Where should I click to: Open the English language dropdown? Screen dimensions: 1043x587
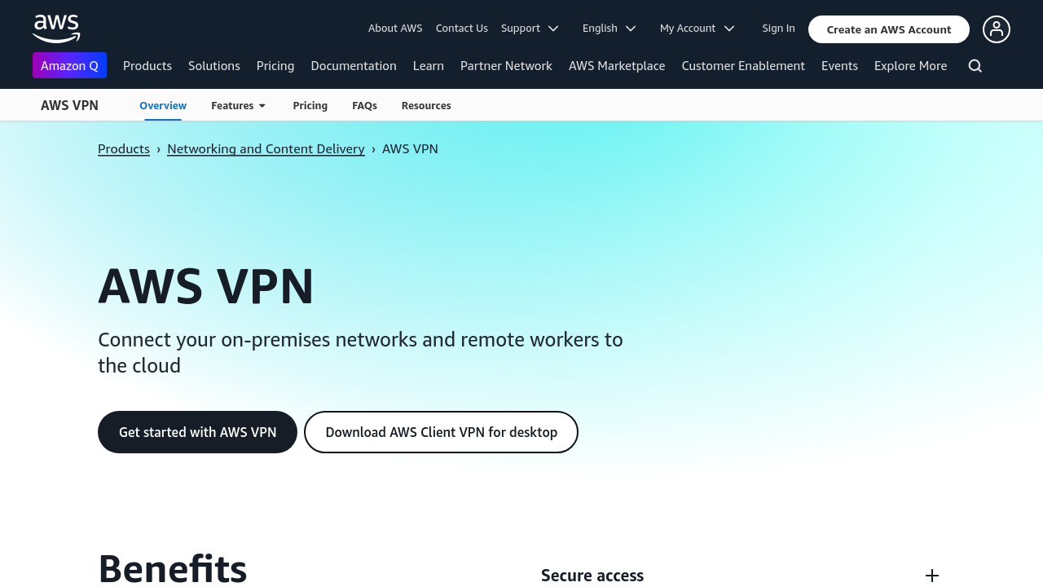pos(609,29)
